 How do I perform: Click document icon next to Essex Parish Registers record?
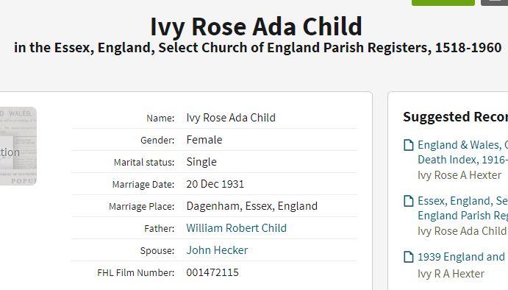(x=409, y=201)
